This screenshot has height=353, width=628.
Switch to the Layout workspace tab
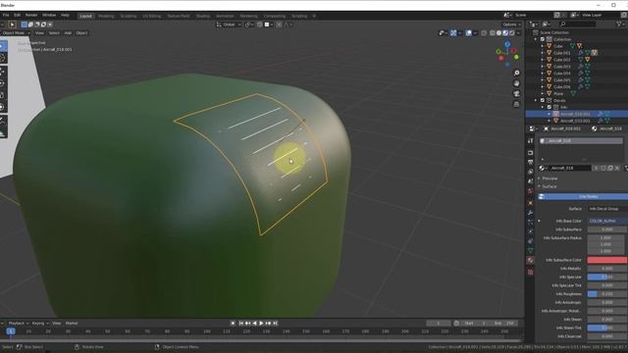[x=85, y=16]
